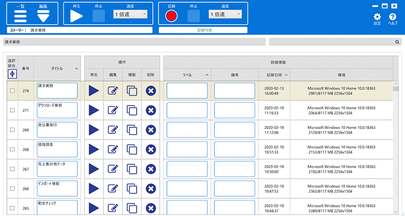The width and height of the screenshot is (405, 216).
Task: Duplicate the 発注書発行 story
Action: (x=132, y=130)
